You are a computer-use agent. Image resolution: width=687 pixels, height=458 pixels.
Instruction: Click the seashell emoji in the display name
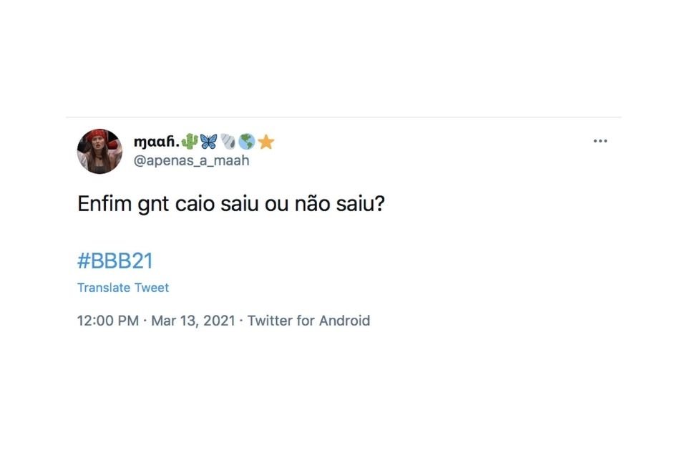[x=228, y=142]
